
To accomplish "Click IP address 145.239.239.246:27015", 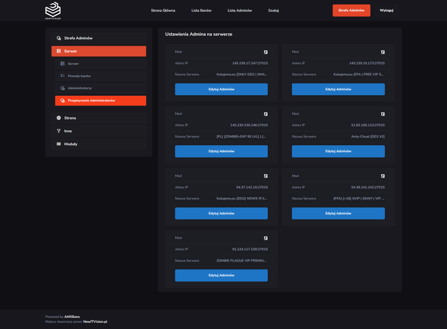I will pyautogui.click(x=249, y=125).
